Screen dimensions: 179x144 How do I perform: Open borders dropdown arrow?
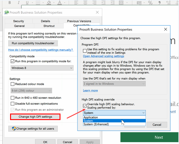[43, 2]
